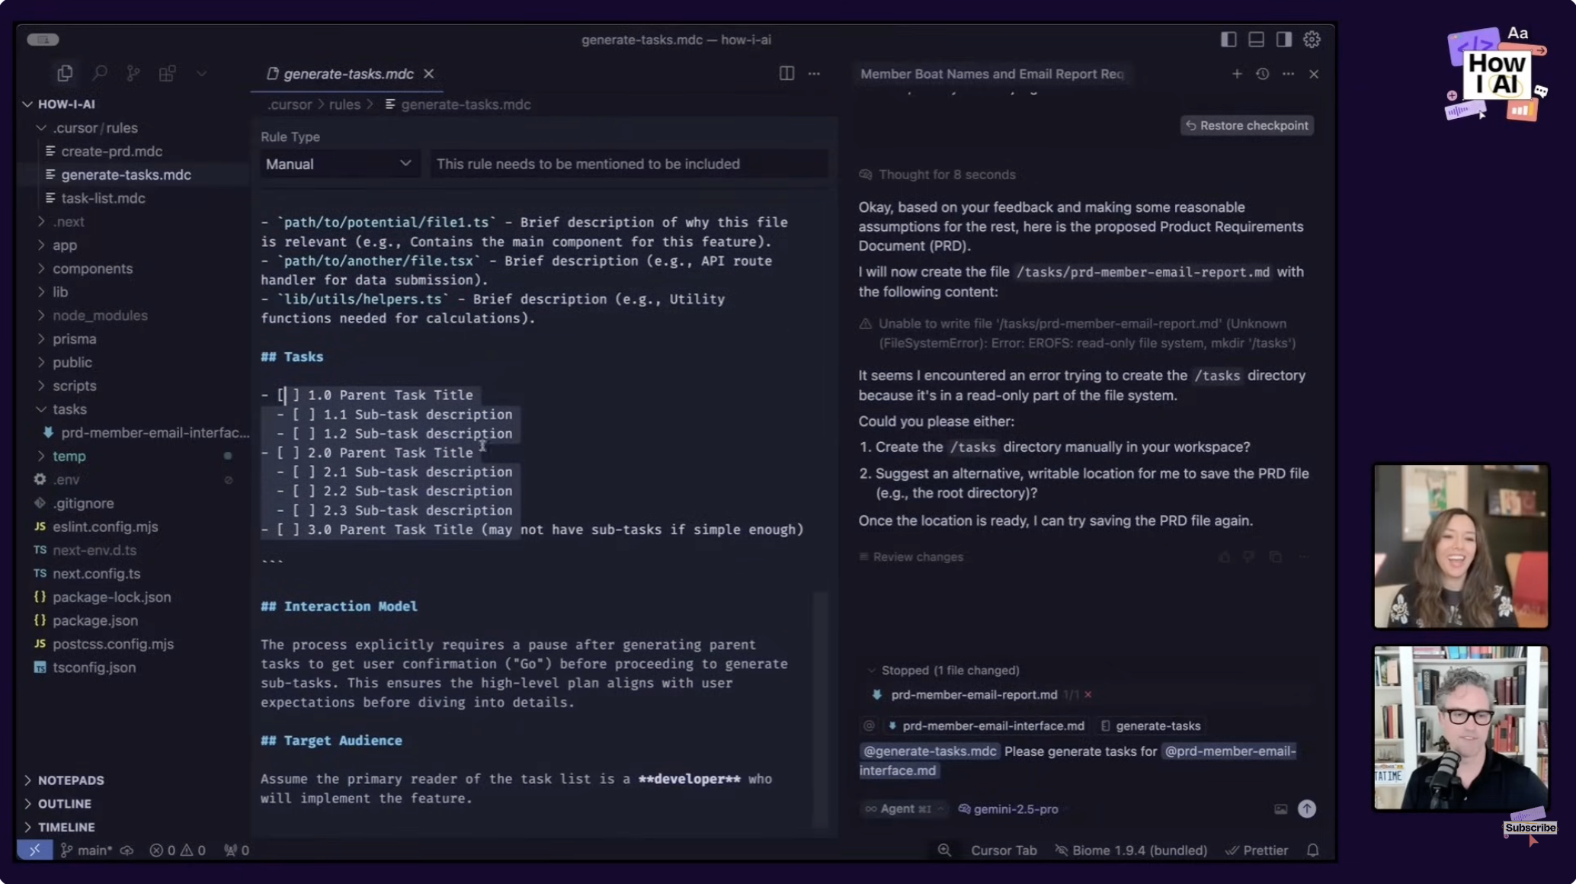1576x884 pixels.
Task: Expand the NOTEPADS section
Action: 70,780
